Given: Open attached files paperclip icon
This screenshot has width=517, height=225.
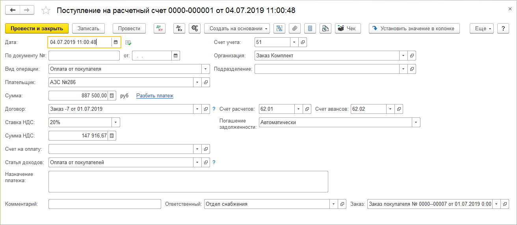Looking at the screenshot, I should point(295,28).
